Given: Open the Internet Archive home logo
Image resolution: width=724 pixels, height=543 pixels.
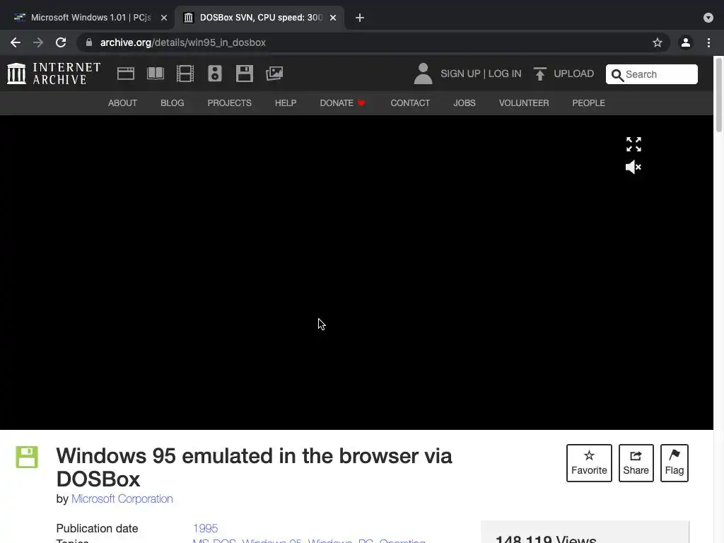Looking at the screenshot, I should 54,74.
